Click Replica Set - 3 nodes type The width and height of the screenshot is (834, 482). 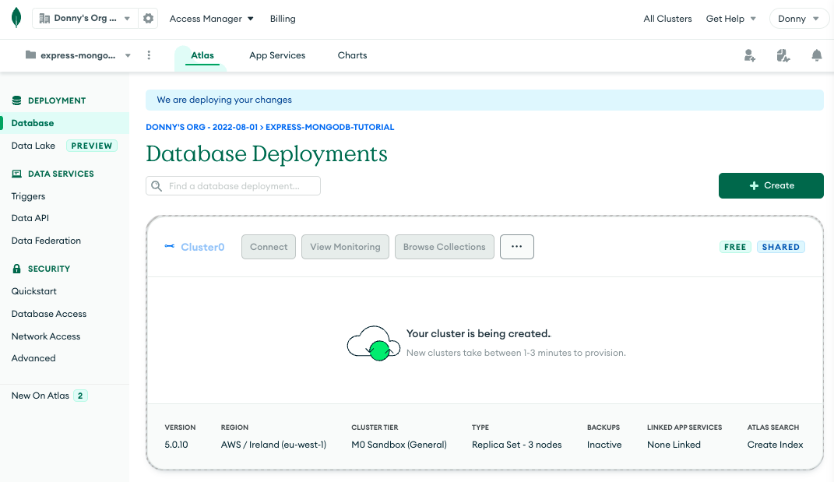[x=516, y=445]
